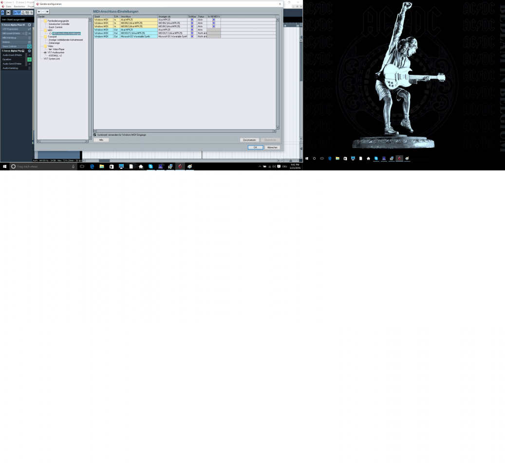Click the horizontal scrollbar of the device tree
This screenshot has height=467, width=505.
(x=63, y=141)
